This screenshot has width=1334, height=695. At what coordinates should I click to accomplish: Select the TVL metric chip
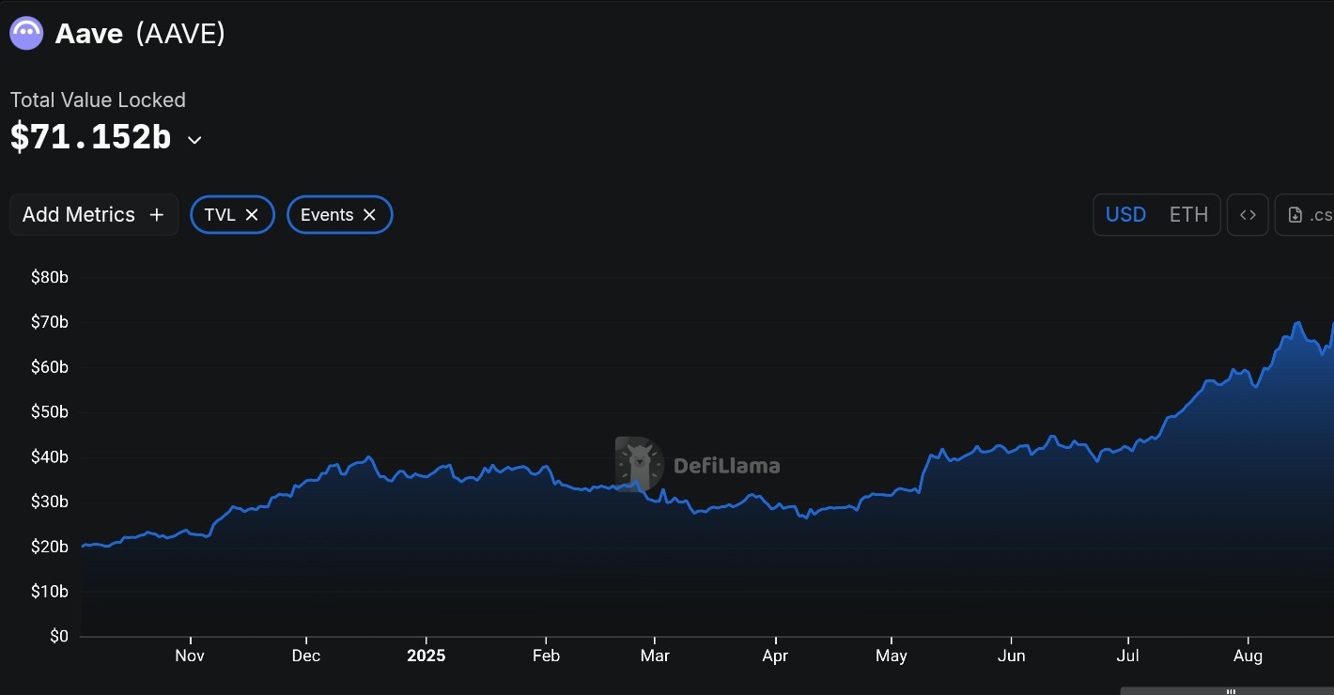pyautogui.click(x=232, y=215)
